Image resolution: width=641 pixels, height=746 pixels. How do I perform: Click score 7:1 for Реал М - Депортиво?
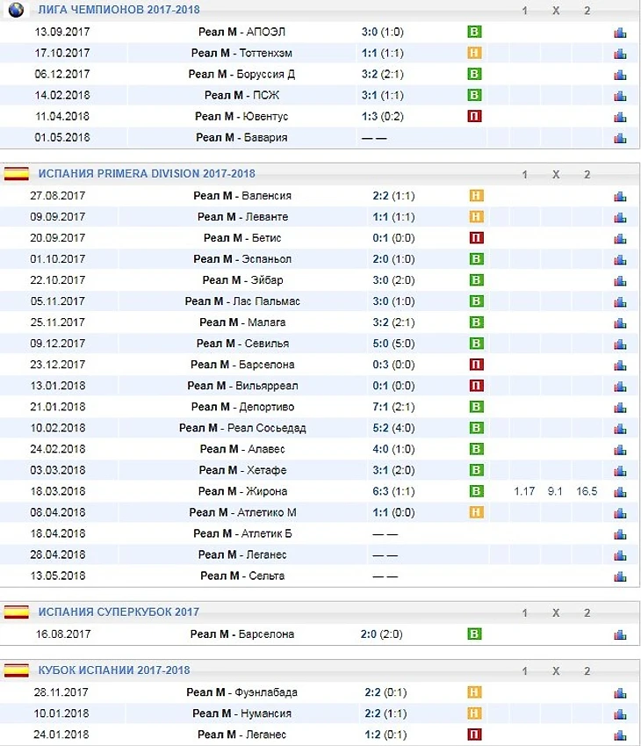coord(380,407)
